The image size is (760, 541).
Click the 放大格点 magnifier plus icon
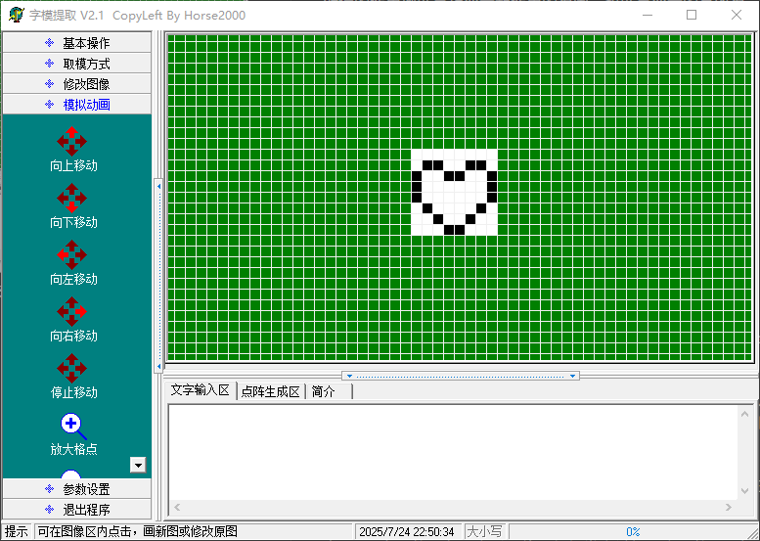tap(73, 427)
